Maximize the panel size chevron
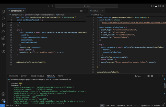The width and height of the screenshot is (166, 107). tap(159, 76)
